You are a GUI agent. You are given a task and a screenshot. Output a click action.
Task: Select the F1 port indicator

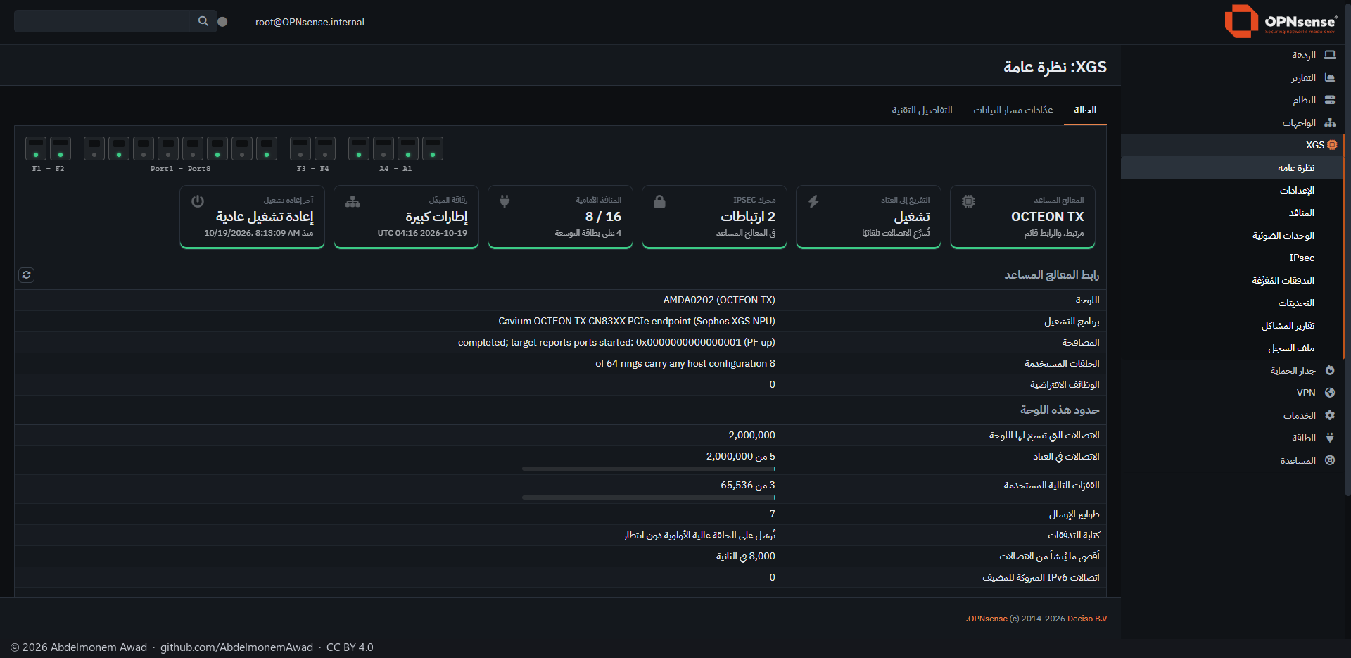point(36,148)
